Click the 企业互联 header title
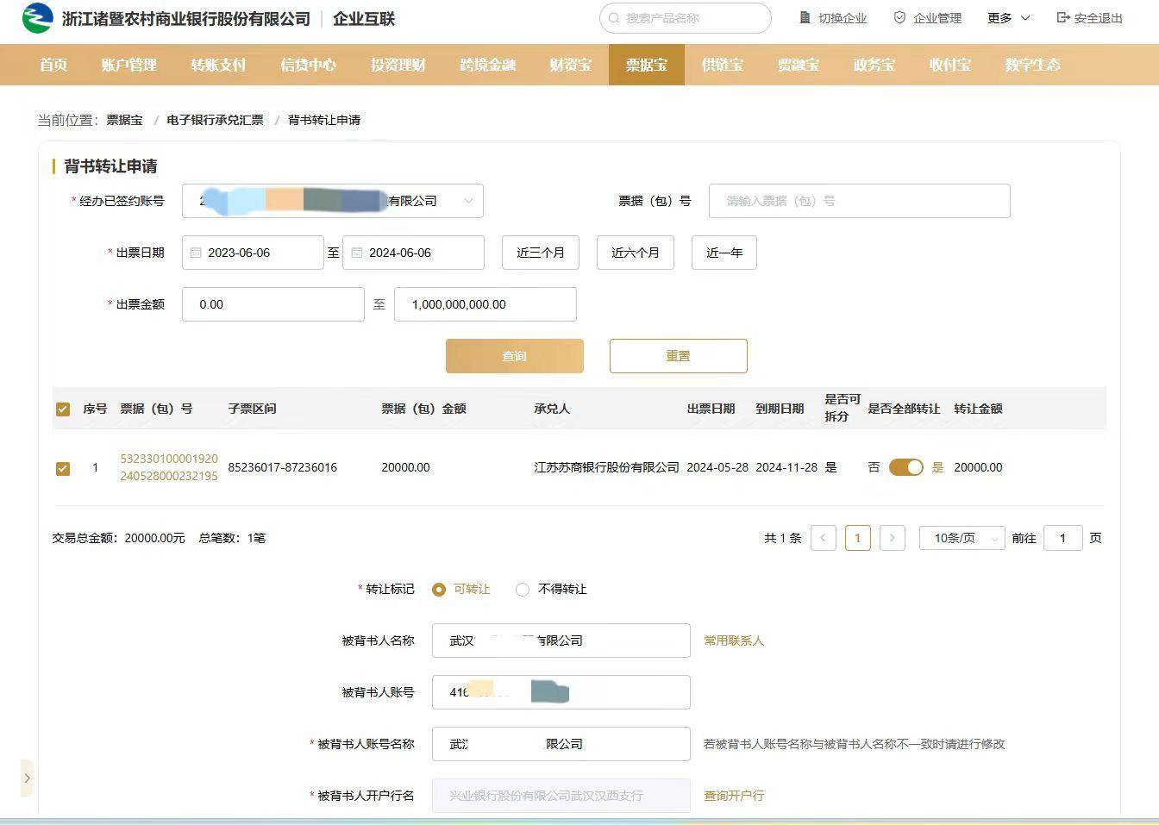1159x825 pixels. coord(364,18)
